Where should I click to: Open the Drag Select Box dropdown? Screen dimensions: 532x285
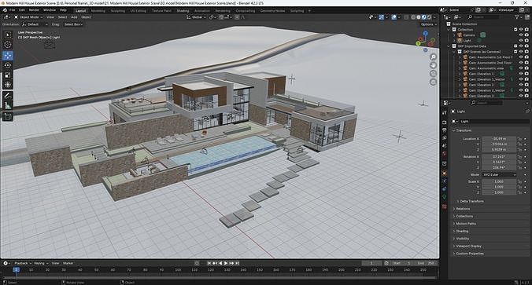tap(73, 24)
